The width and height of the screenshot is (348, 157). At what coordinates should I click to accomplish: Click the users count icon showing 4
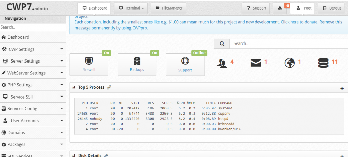[222, 63]
